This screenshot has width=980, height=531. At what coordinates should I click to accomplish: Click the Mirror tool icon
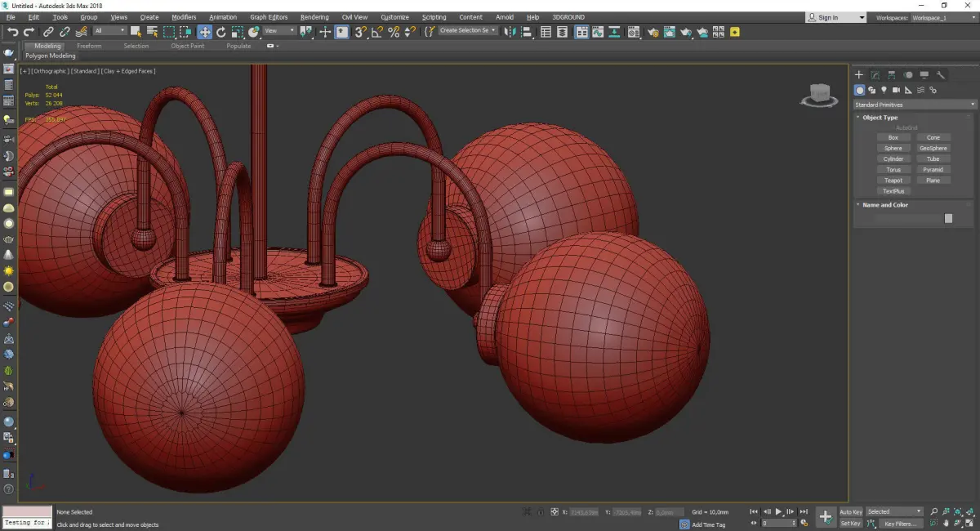(510, 32)
